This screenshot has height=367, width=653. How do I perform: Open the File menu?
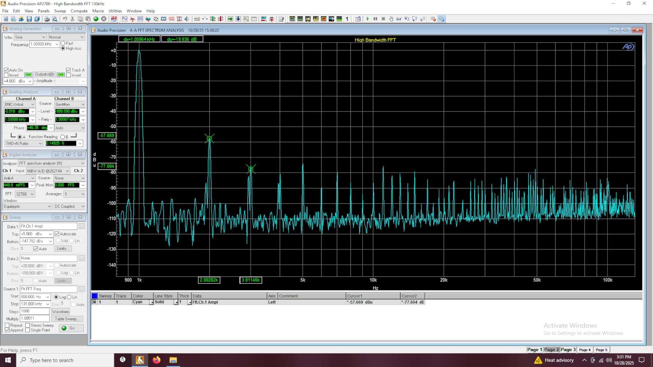pos(5,11)
